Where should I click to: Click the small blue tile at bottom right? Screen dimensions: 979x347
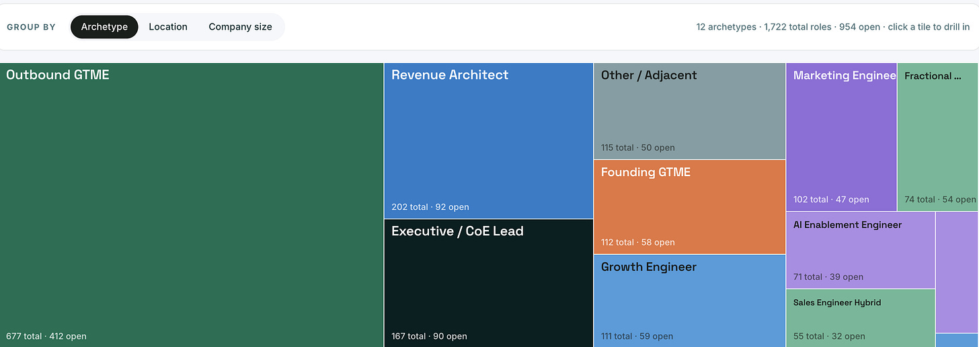click(957, 340)
